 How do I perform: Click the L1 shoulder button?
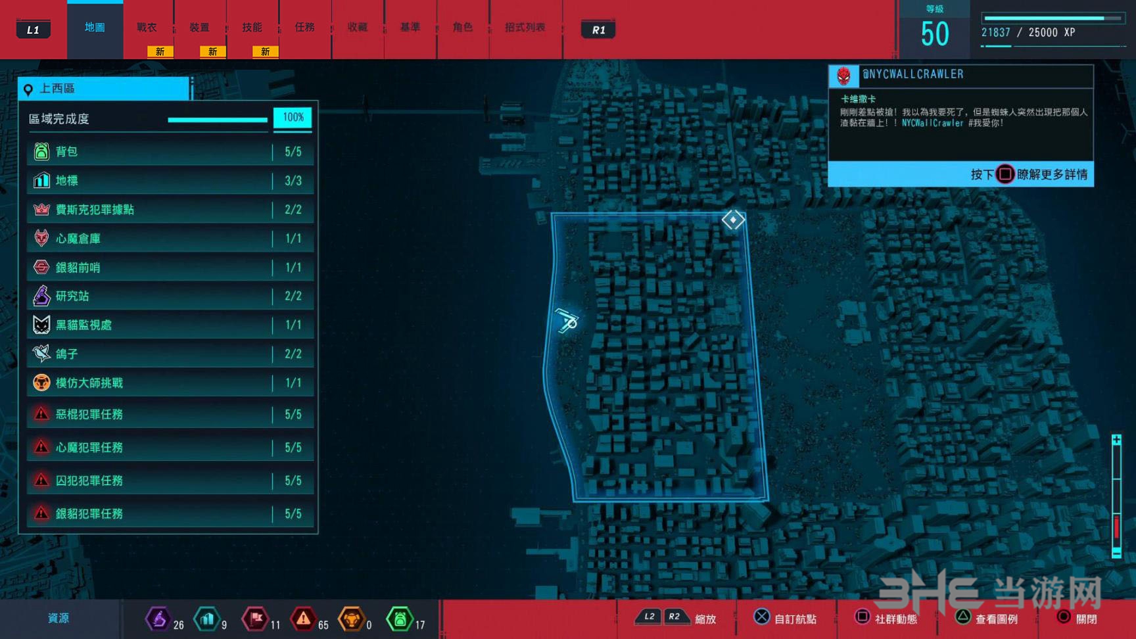pos(33,30)
